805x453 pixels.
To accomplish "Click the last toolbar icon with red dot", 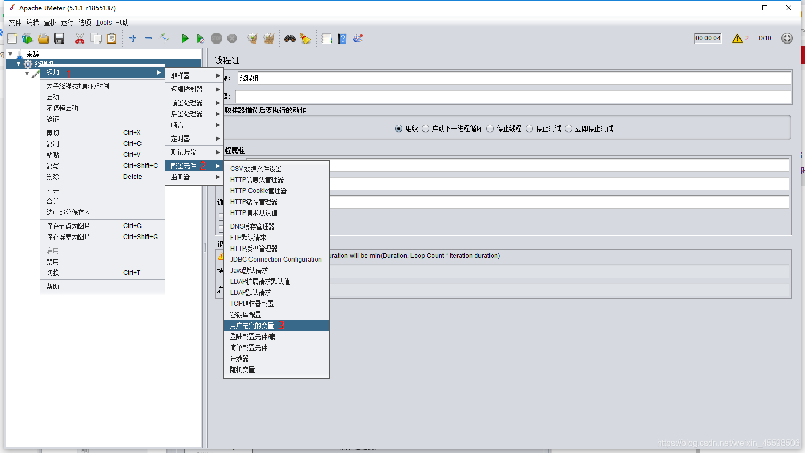I will click(358, 38).
